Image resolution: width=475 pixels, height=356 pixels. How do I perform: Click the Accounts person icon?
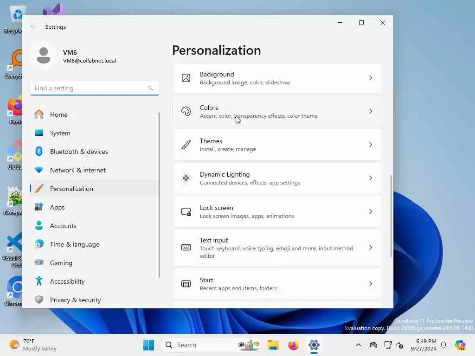[39, 225]
